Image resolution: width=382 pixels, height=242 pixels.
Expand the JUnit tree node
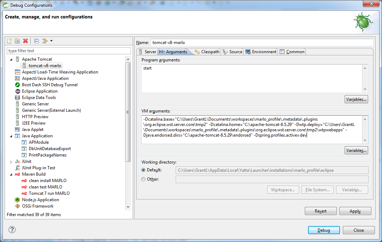coord(11,161)
